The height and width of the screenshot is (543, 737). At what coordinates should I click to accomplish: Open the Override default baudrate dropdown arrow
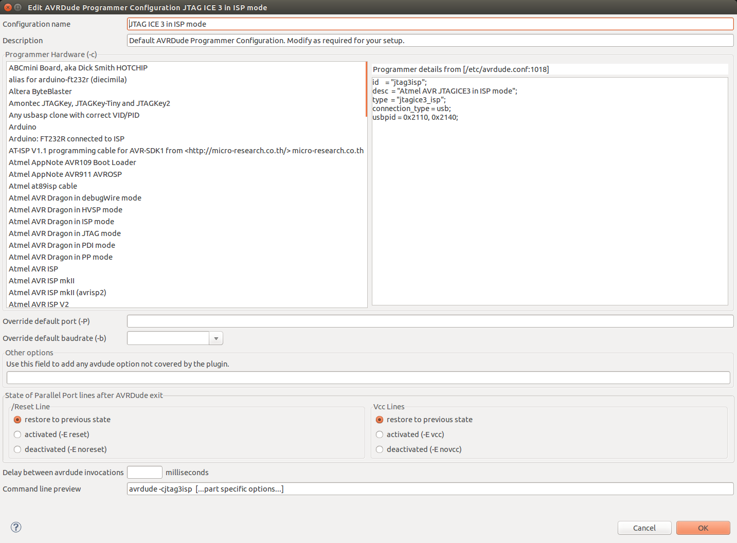(216, 338)
